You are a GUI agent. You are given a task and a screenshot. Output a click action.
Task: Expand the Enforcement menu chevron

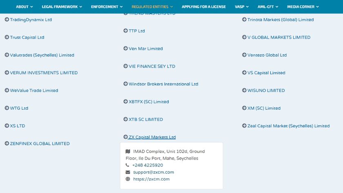pos(121,7)
